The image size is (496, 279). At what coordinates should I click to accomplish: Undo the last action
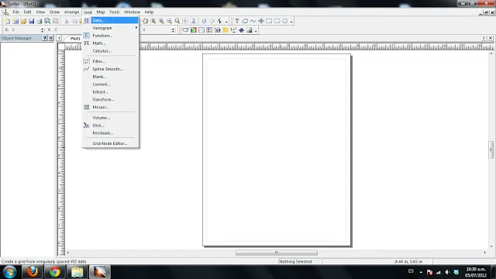pyautogui.click(x=204, y=21)
